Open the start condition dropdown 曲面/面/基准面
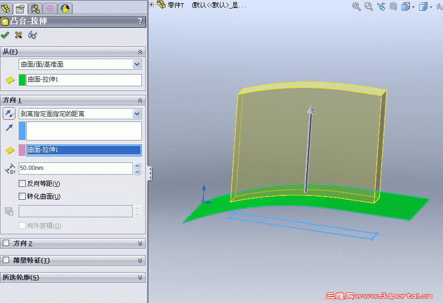 coord(137,64)
